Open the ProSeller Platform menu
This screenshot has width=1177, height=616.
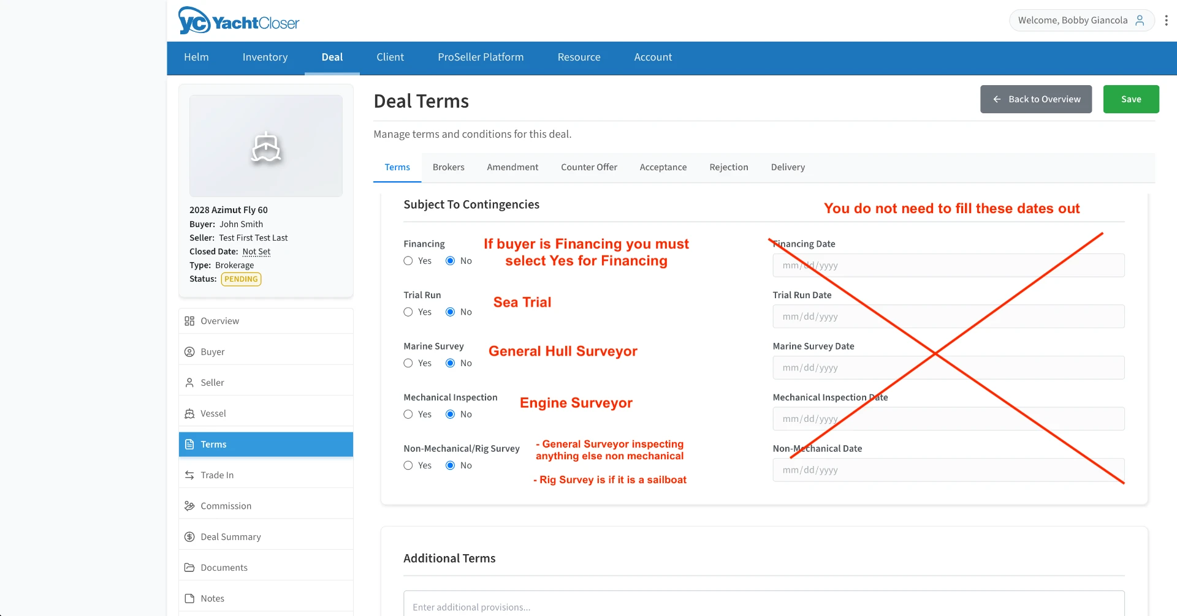coord(481,57)
